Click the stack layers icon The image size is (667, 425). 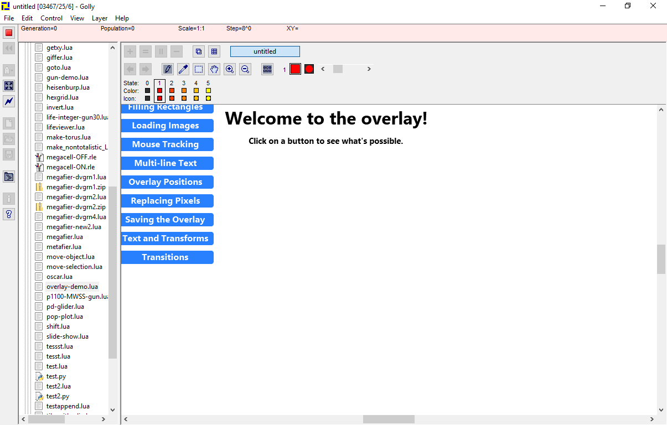coord(199,51)
